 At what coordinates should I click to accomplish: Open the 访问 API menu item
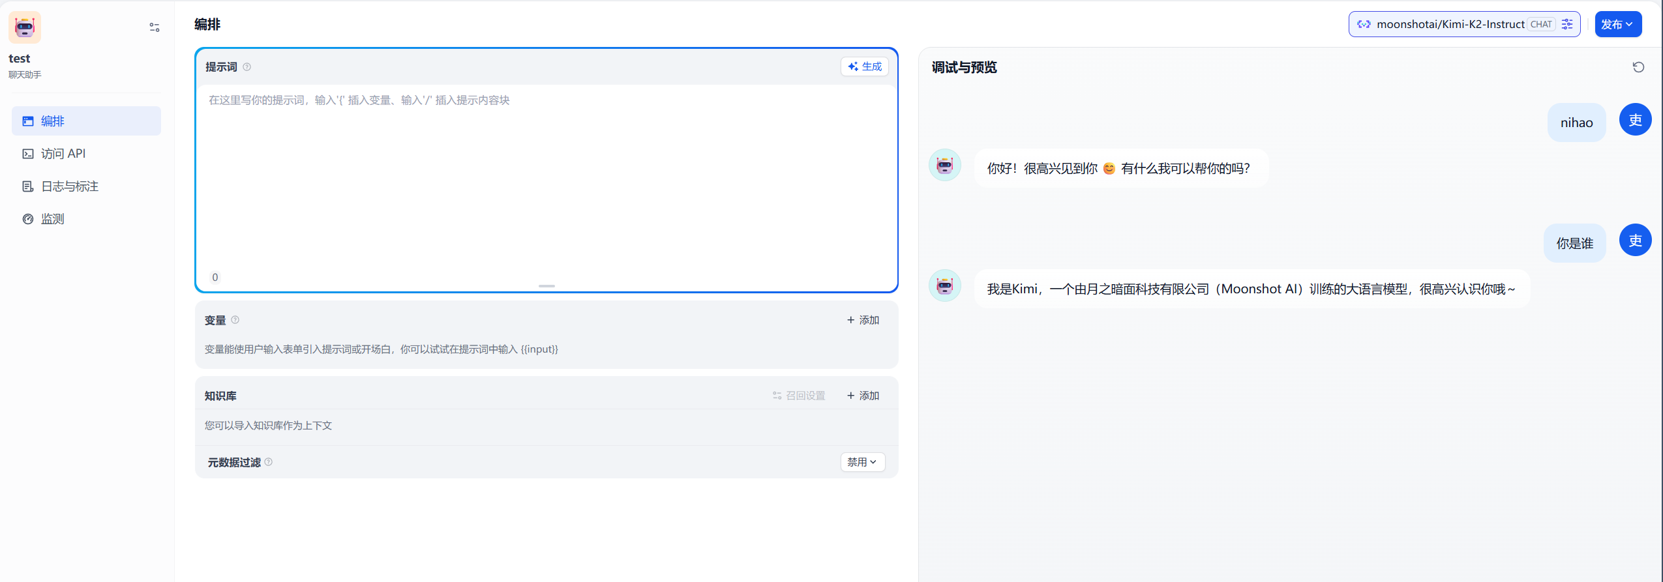point(86,154)
